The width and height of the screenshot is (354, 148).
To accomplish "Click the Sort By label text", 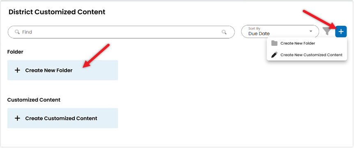I will 254,29.
